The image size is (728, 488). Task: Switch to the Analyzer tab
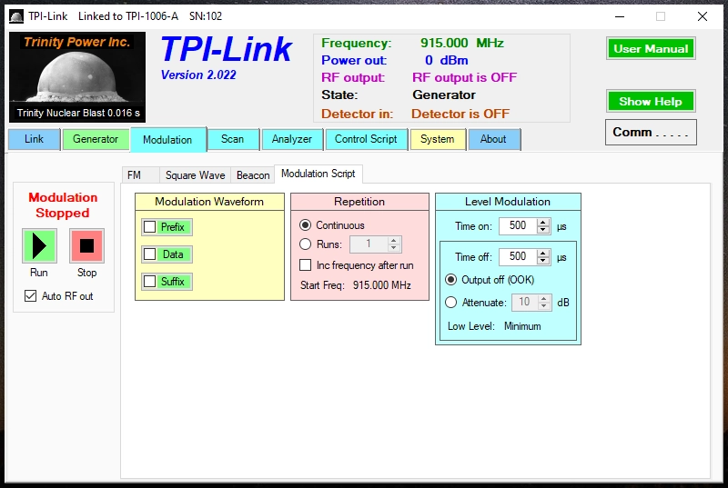coord(292,139)
